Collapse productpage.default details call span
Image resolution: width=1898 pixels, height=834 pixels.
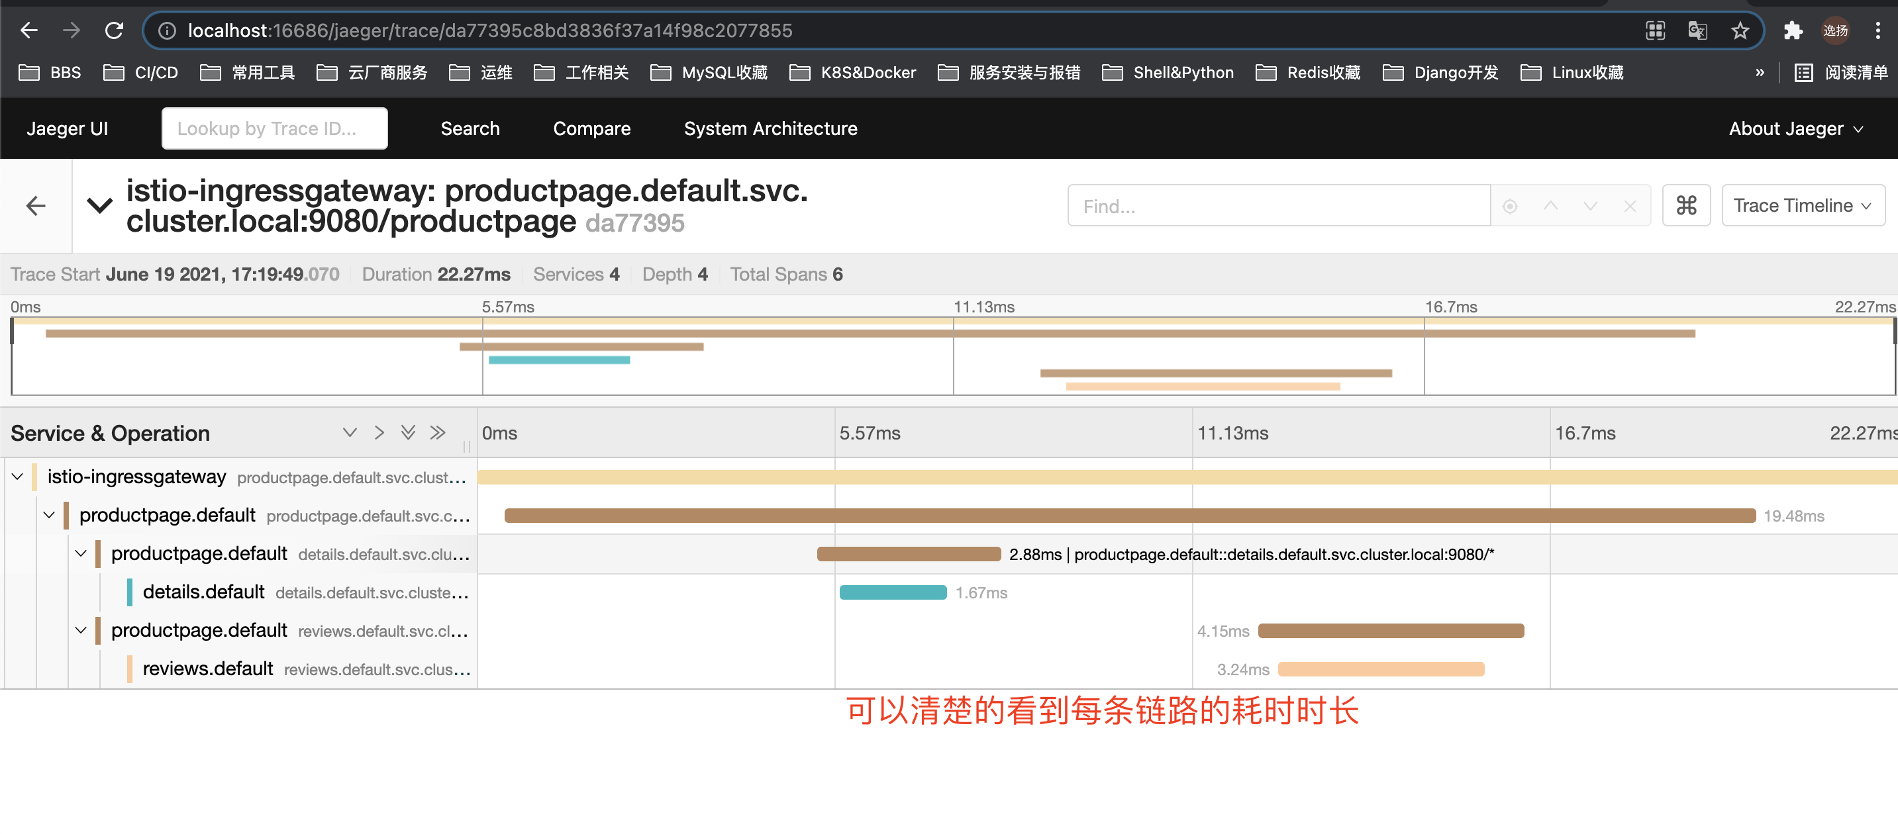pos(81,553)
